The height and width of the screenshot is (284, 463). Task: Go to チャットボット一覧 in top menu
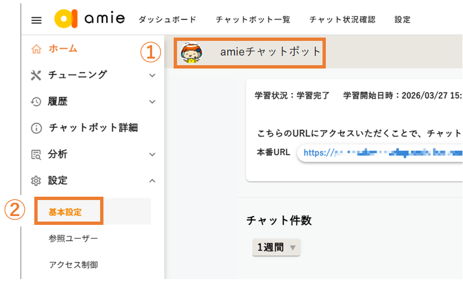point(253,20)
